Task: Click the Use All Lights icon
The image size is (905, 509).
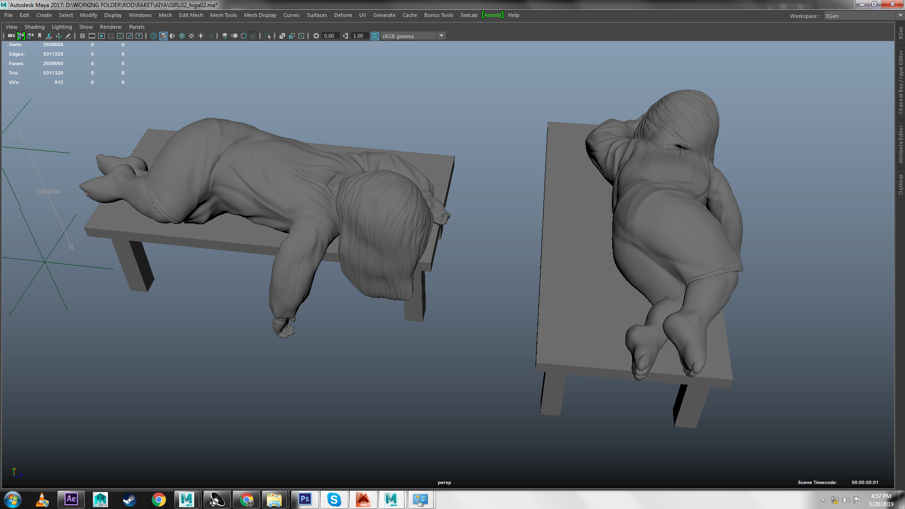Action: tap(201, 36)
